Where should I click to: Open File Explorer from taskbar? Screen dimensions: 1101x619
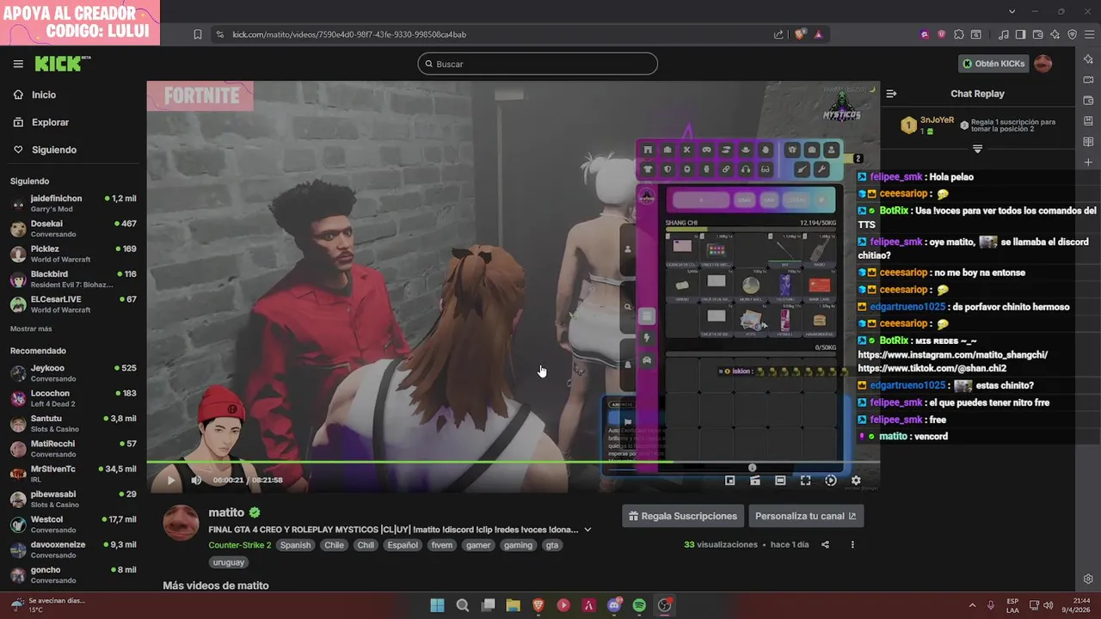[513, 605]
